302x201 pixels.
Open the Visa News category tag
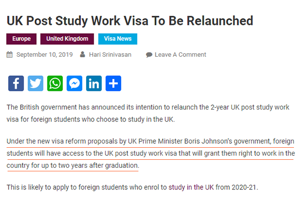(117, 39)
